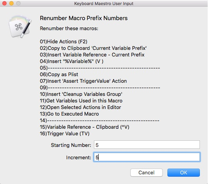
Task: Click the Keyboard Maestro User Input title
Action: [x=104, y=3]
